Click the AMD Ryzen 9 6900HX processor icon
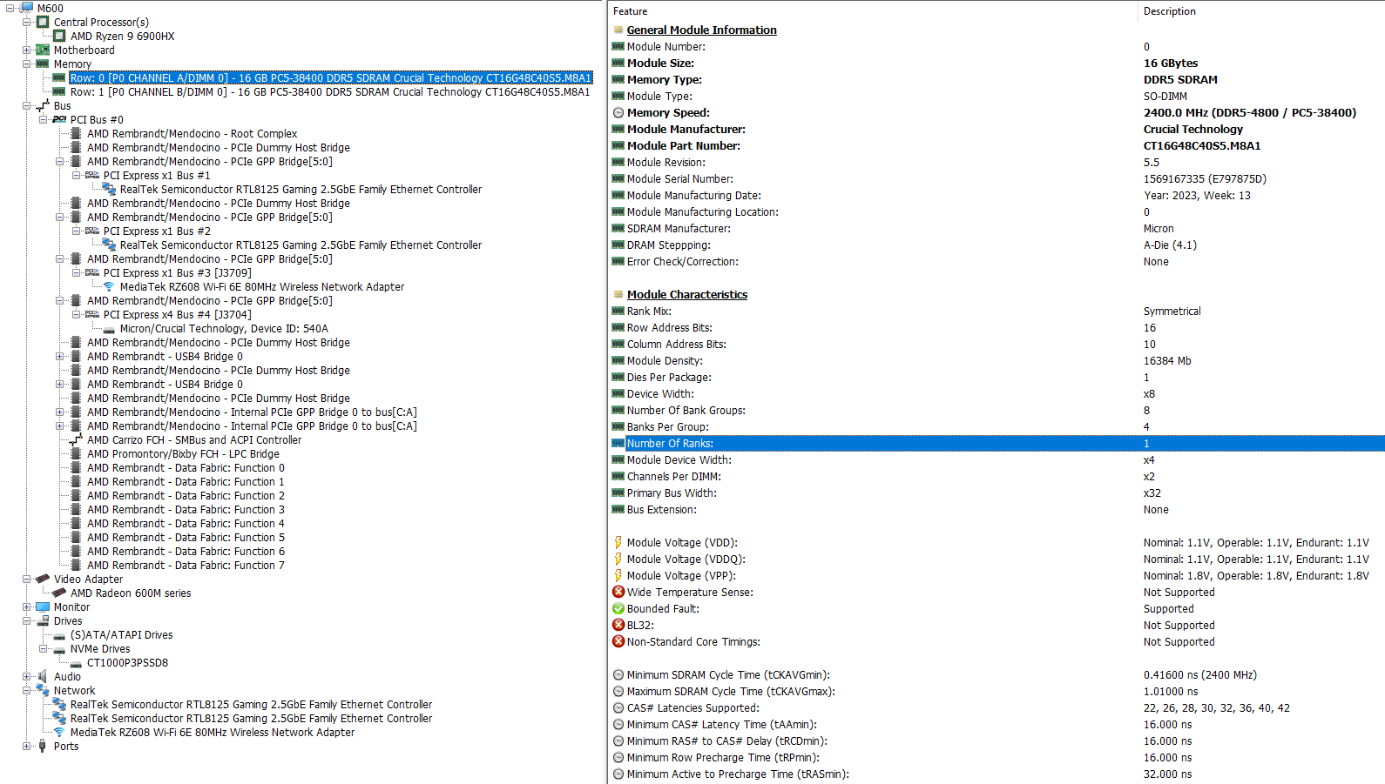1385x784 pixels. tap(59, 36)
